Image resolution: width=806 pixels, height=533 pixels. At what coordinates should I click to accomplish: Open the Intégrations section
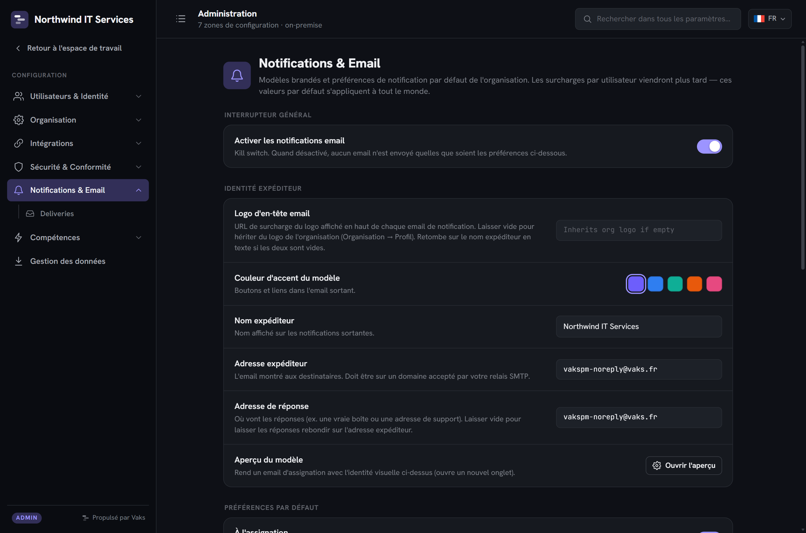(78, 143)
